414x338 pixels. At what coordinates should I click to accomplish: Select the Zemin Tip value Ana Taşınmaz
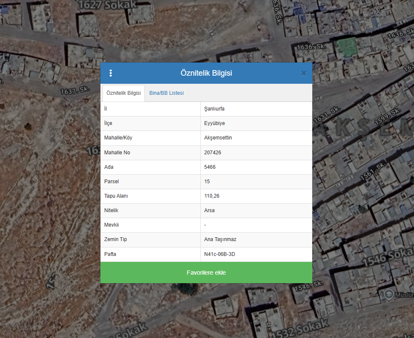coord(220,239)
